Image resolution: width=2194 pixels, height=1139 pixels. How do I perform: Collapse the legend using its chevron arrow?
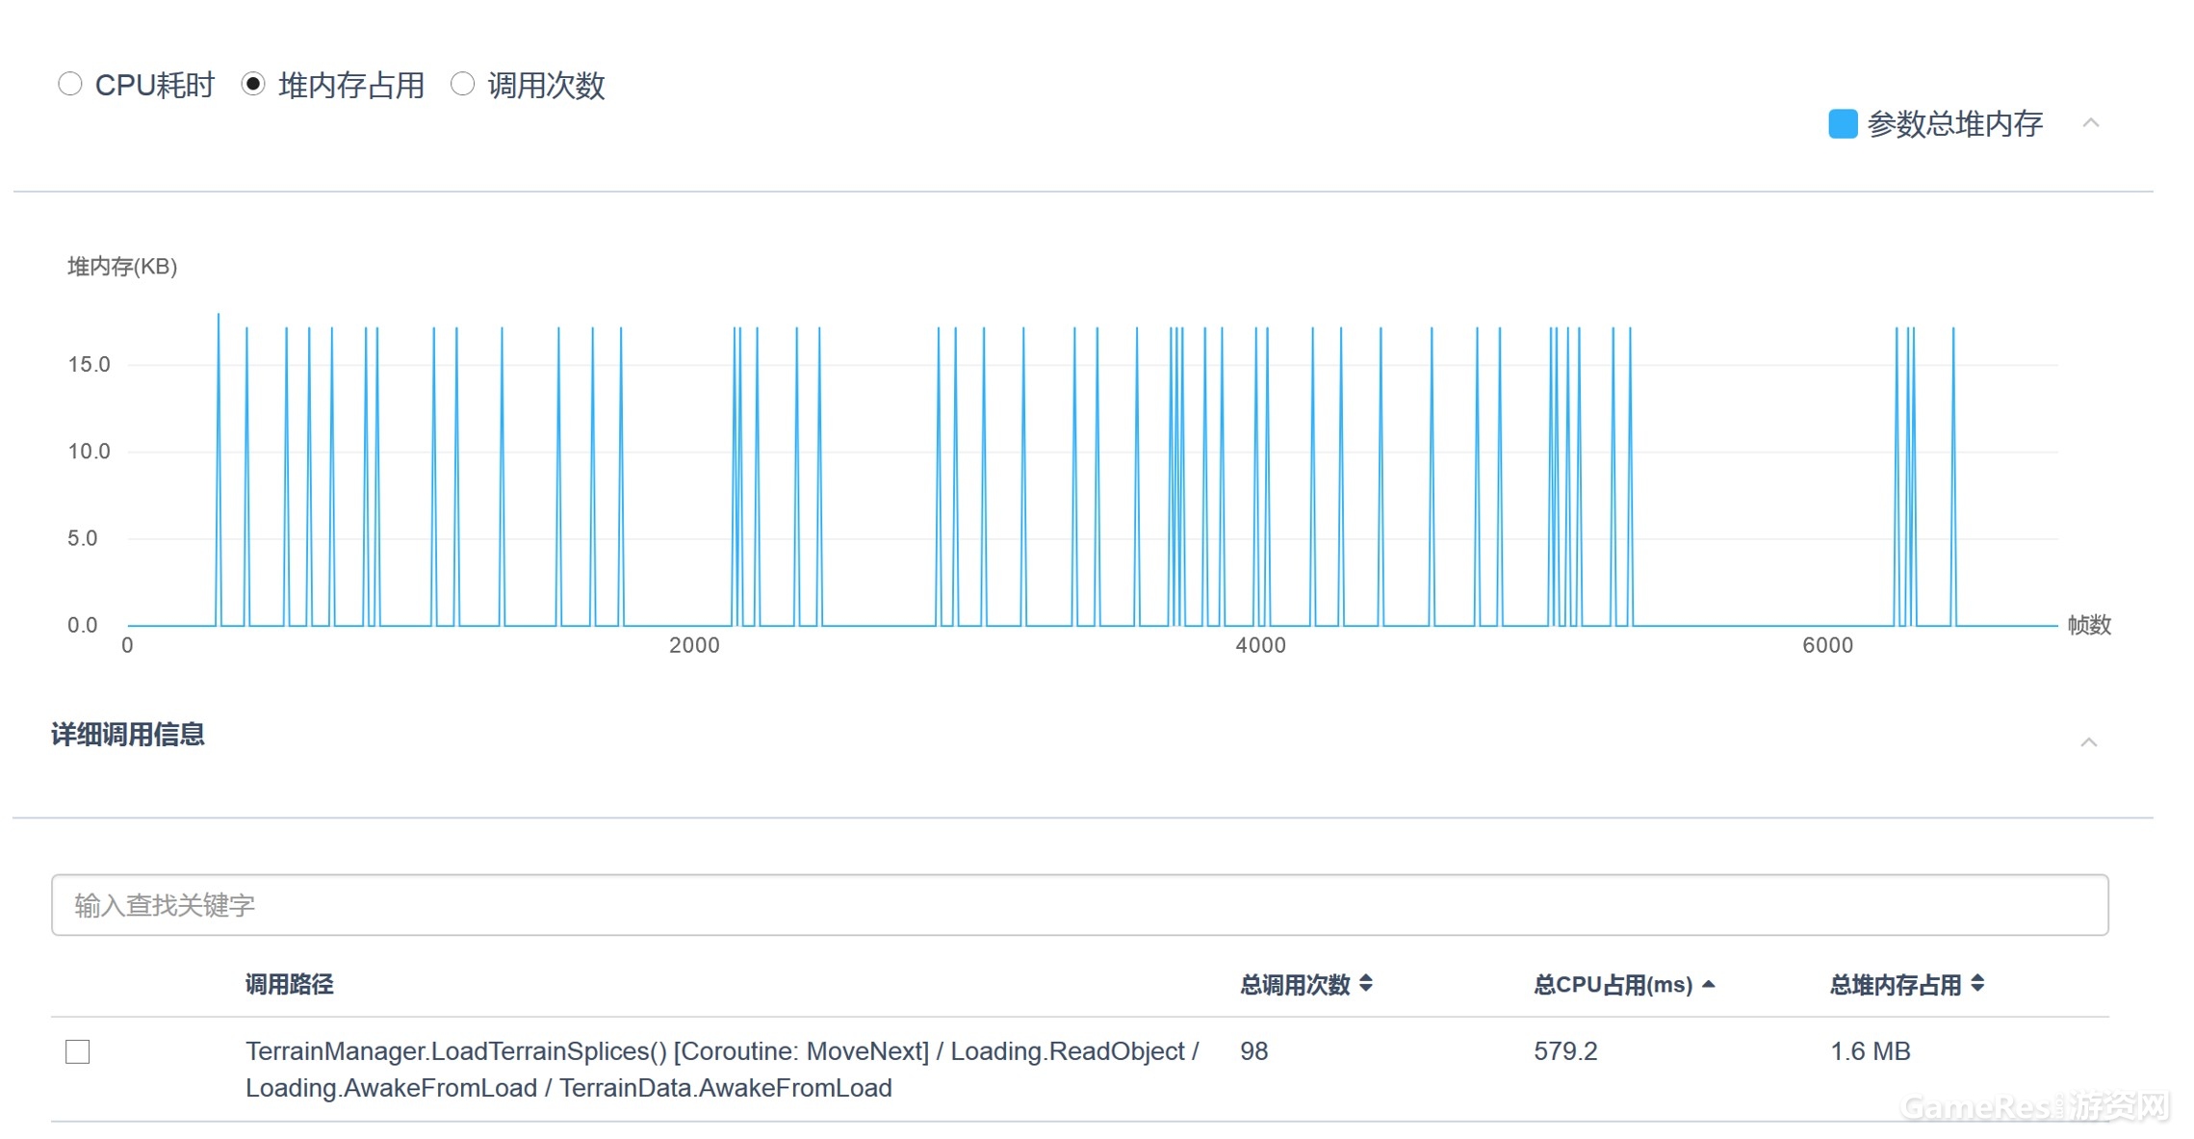click(x=2090, y=123)
